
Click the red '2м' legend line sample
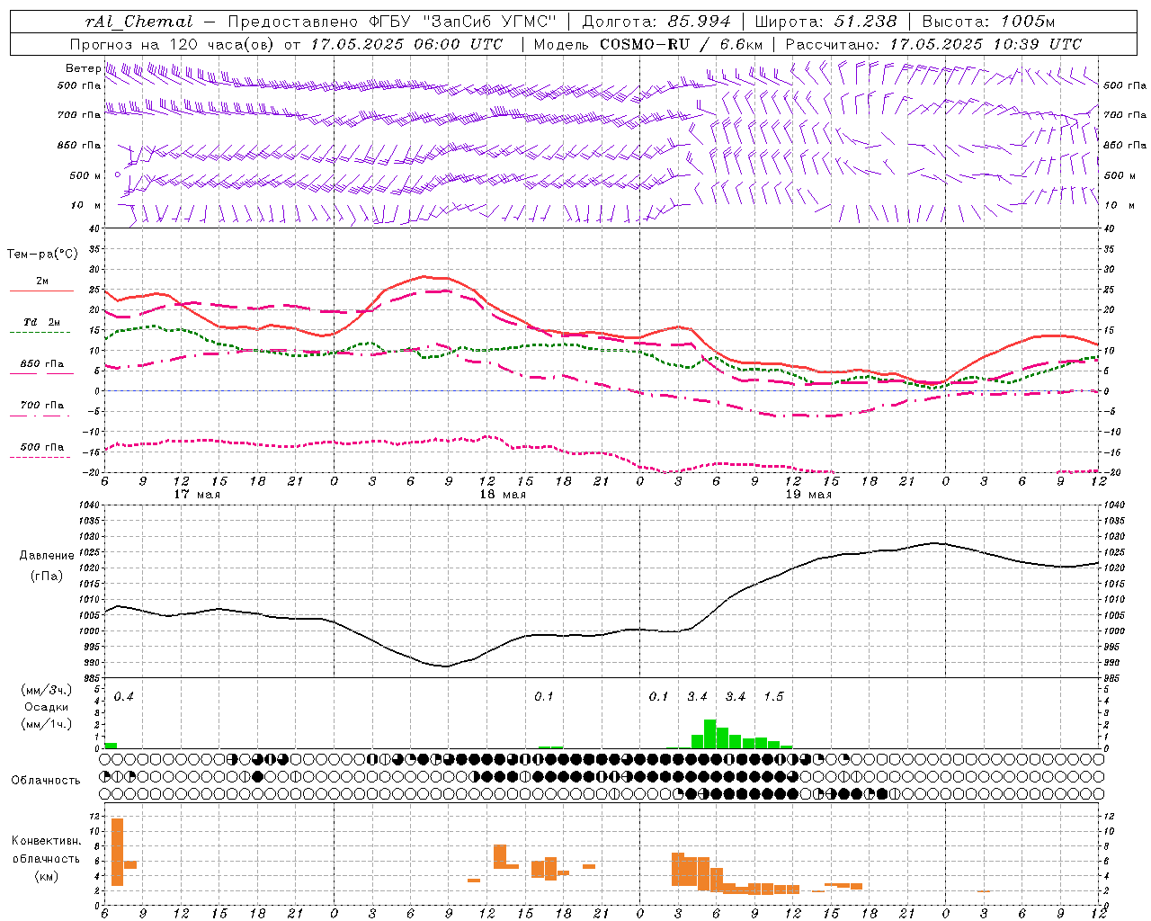pos(41,291)
